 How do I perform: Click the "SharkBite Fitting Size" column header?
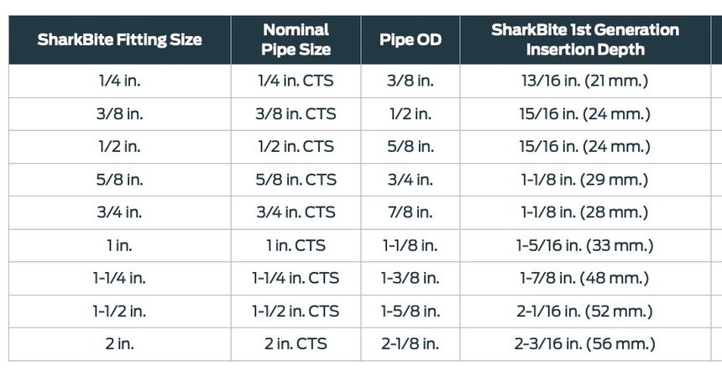click(x=119, y=39)
